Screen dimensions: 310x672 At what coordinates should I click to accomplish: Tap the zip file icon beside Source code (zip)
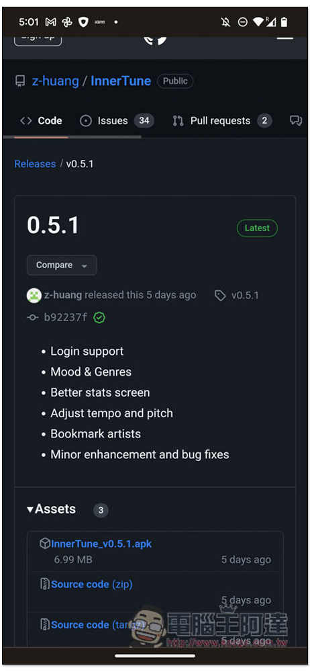click(x=45, y=584)
